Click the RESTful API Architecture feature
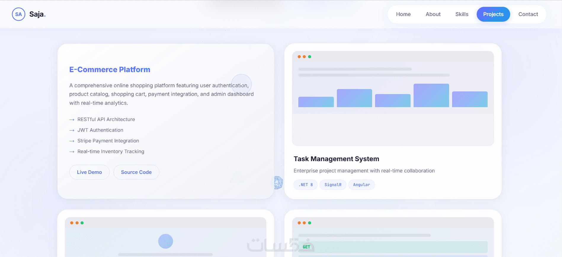 point(106,119)
